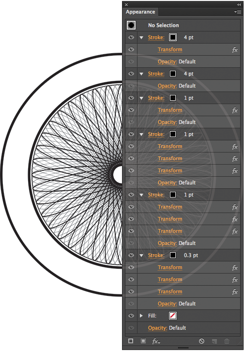Viewport: 244px width, 351px height.
Task: Expand the Fill attribute row
Action: (141, 316)
